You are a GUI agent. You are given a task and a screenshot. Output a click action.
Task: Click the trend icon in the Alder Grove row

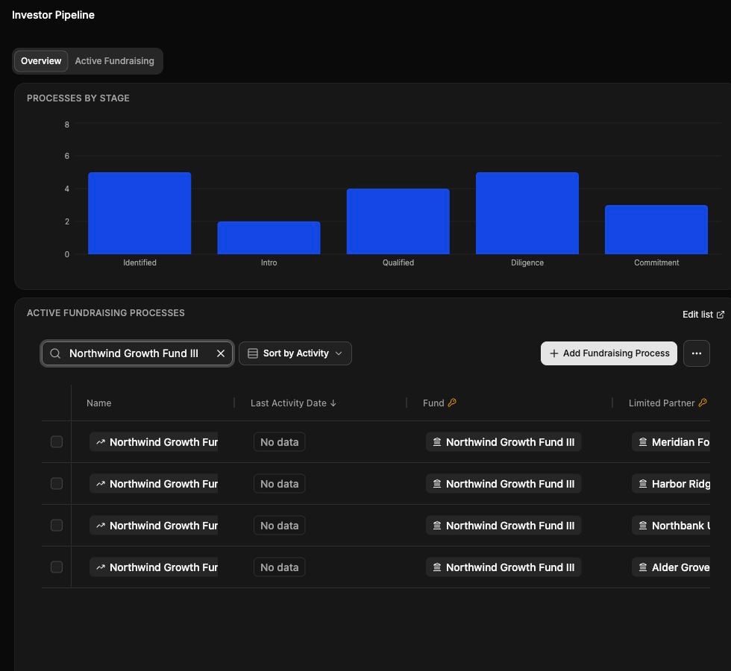pyautogui.click(x=100, y=567)
